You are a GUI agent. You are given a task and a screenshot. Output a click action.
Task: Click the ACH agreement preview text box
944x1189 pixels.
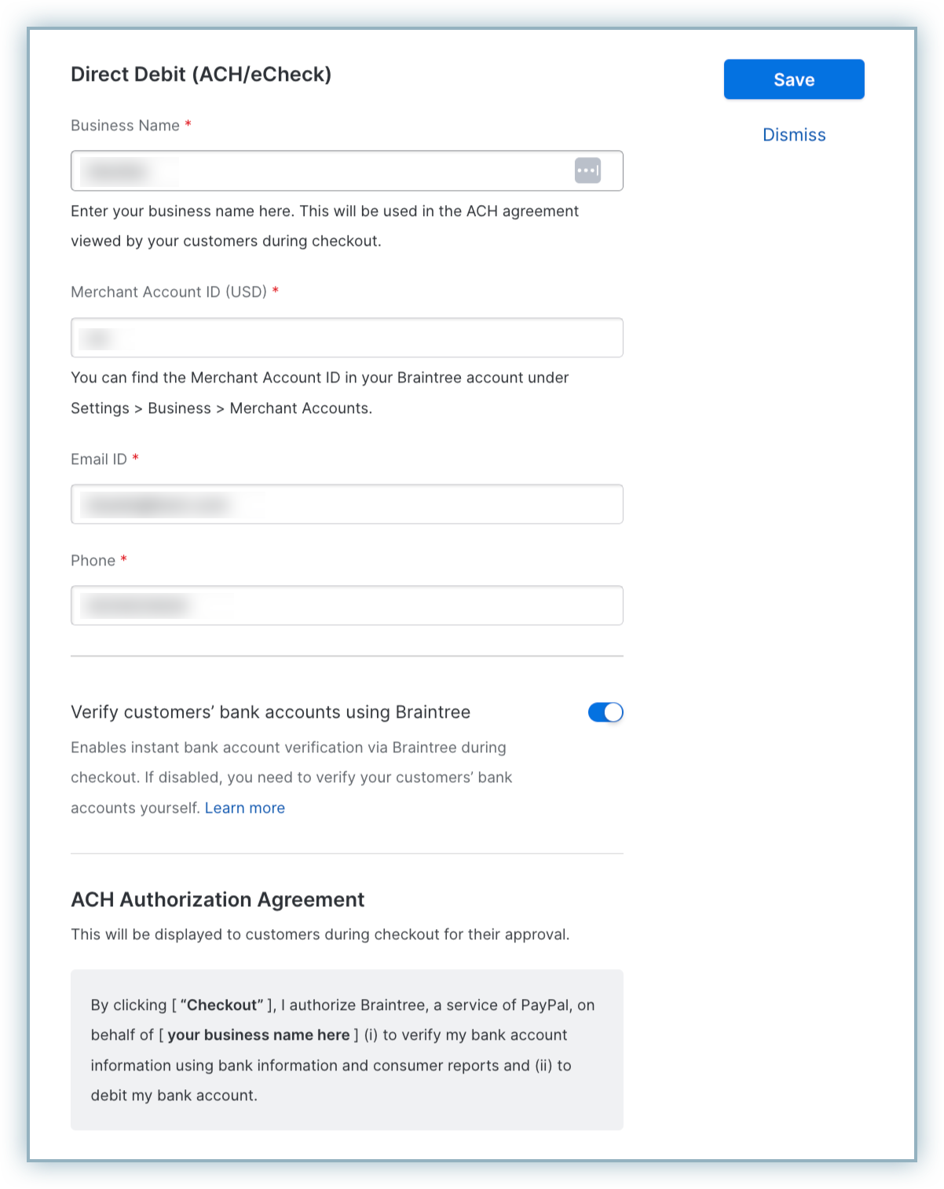tap(346, 1050)
